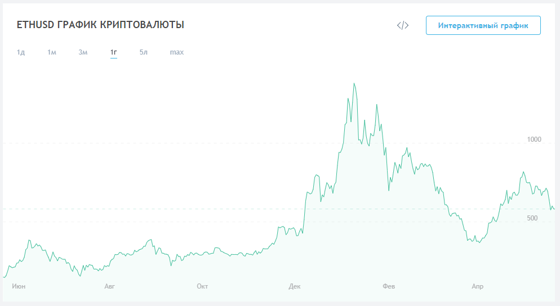Switch chart to 5л range
The image size is (560, 306).
144,52
